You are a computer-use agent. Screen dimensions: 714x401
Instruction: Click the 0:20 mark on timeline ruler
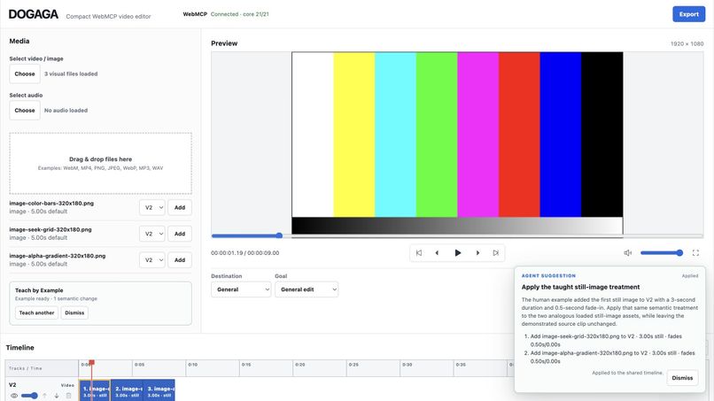[x=299, y=365]
